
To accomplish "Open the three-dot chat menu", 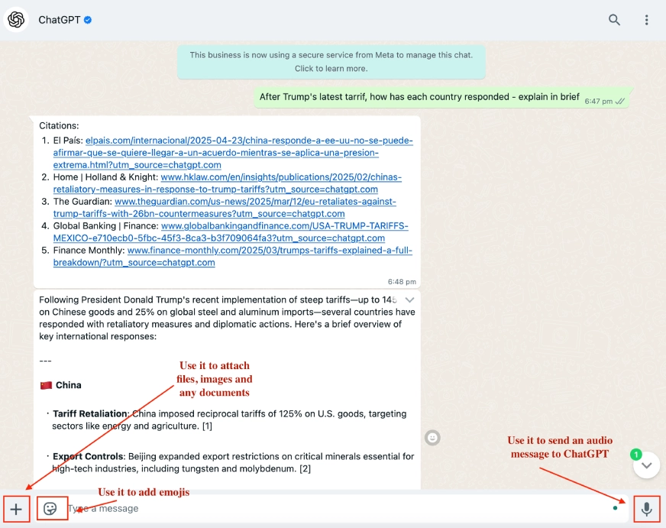I will coord(646,20).
